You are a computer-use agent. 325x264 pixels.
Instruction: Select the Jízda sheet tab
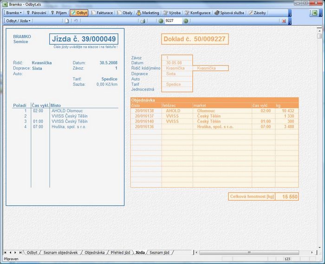pyautogui.click(x=140, y=252)
